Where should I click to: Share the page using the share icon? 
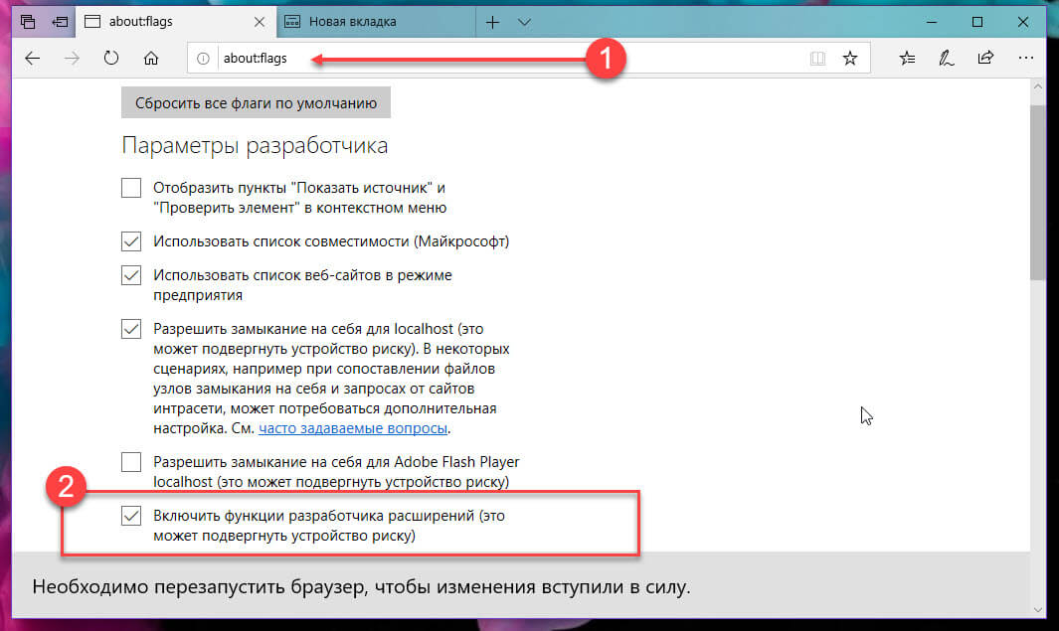point(984,58)
